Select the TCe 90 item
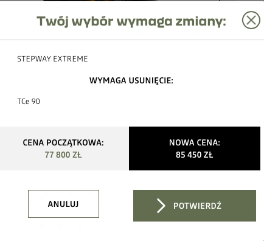264x241 pixels. (x=29, y=102)
